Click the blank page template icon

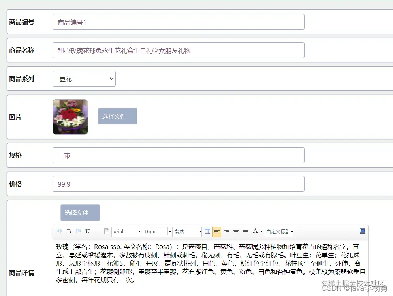107,231
